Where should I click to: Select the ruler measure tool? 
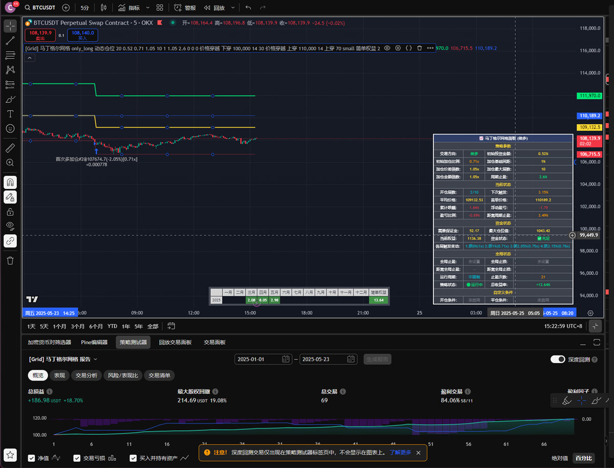pyautogui.click(x=10, y=148)
